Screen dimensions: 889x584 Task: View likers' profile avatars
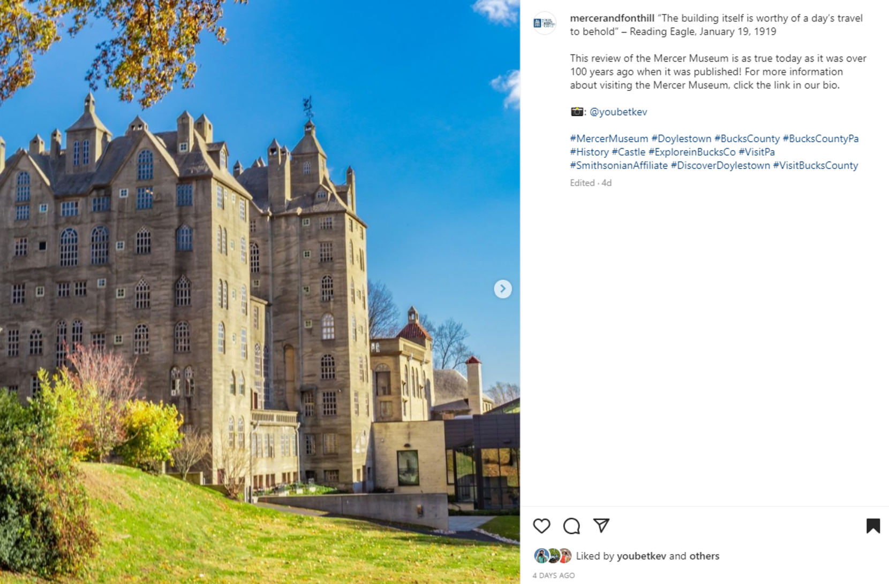[x=553, y=556]
